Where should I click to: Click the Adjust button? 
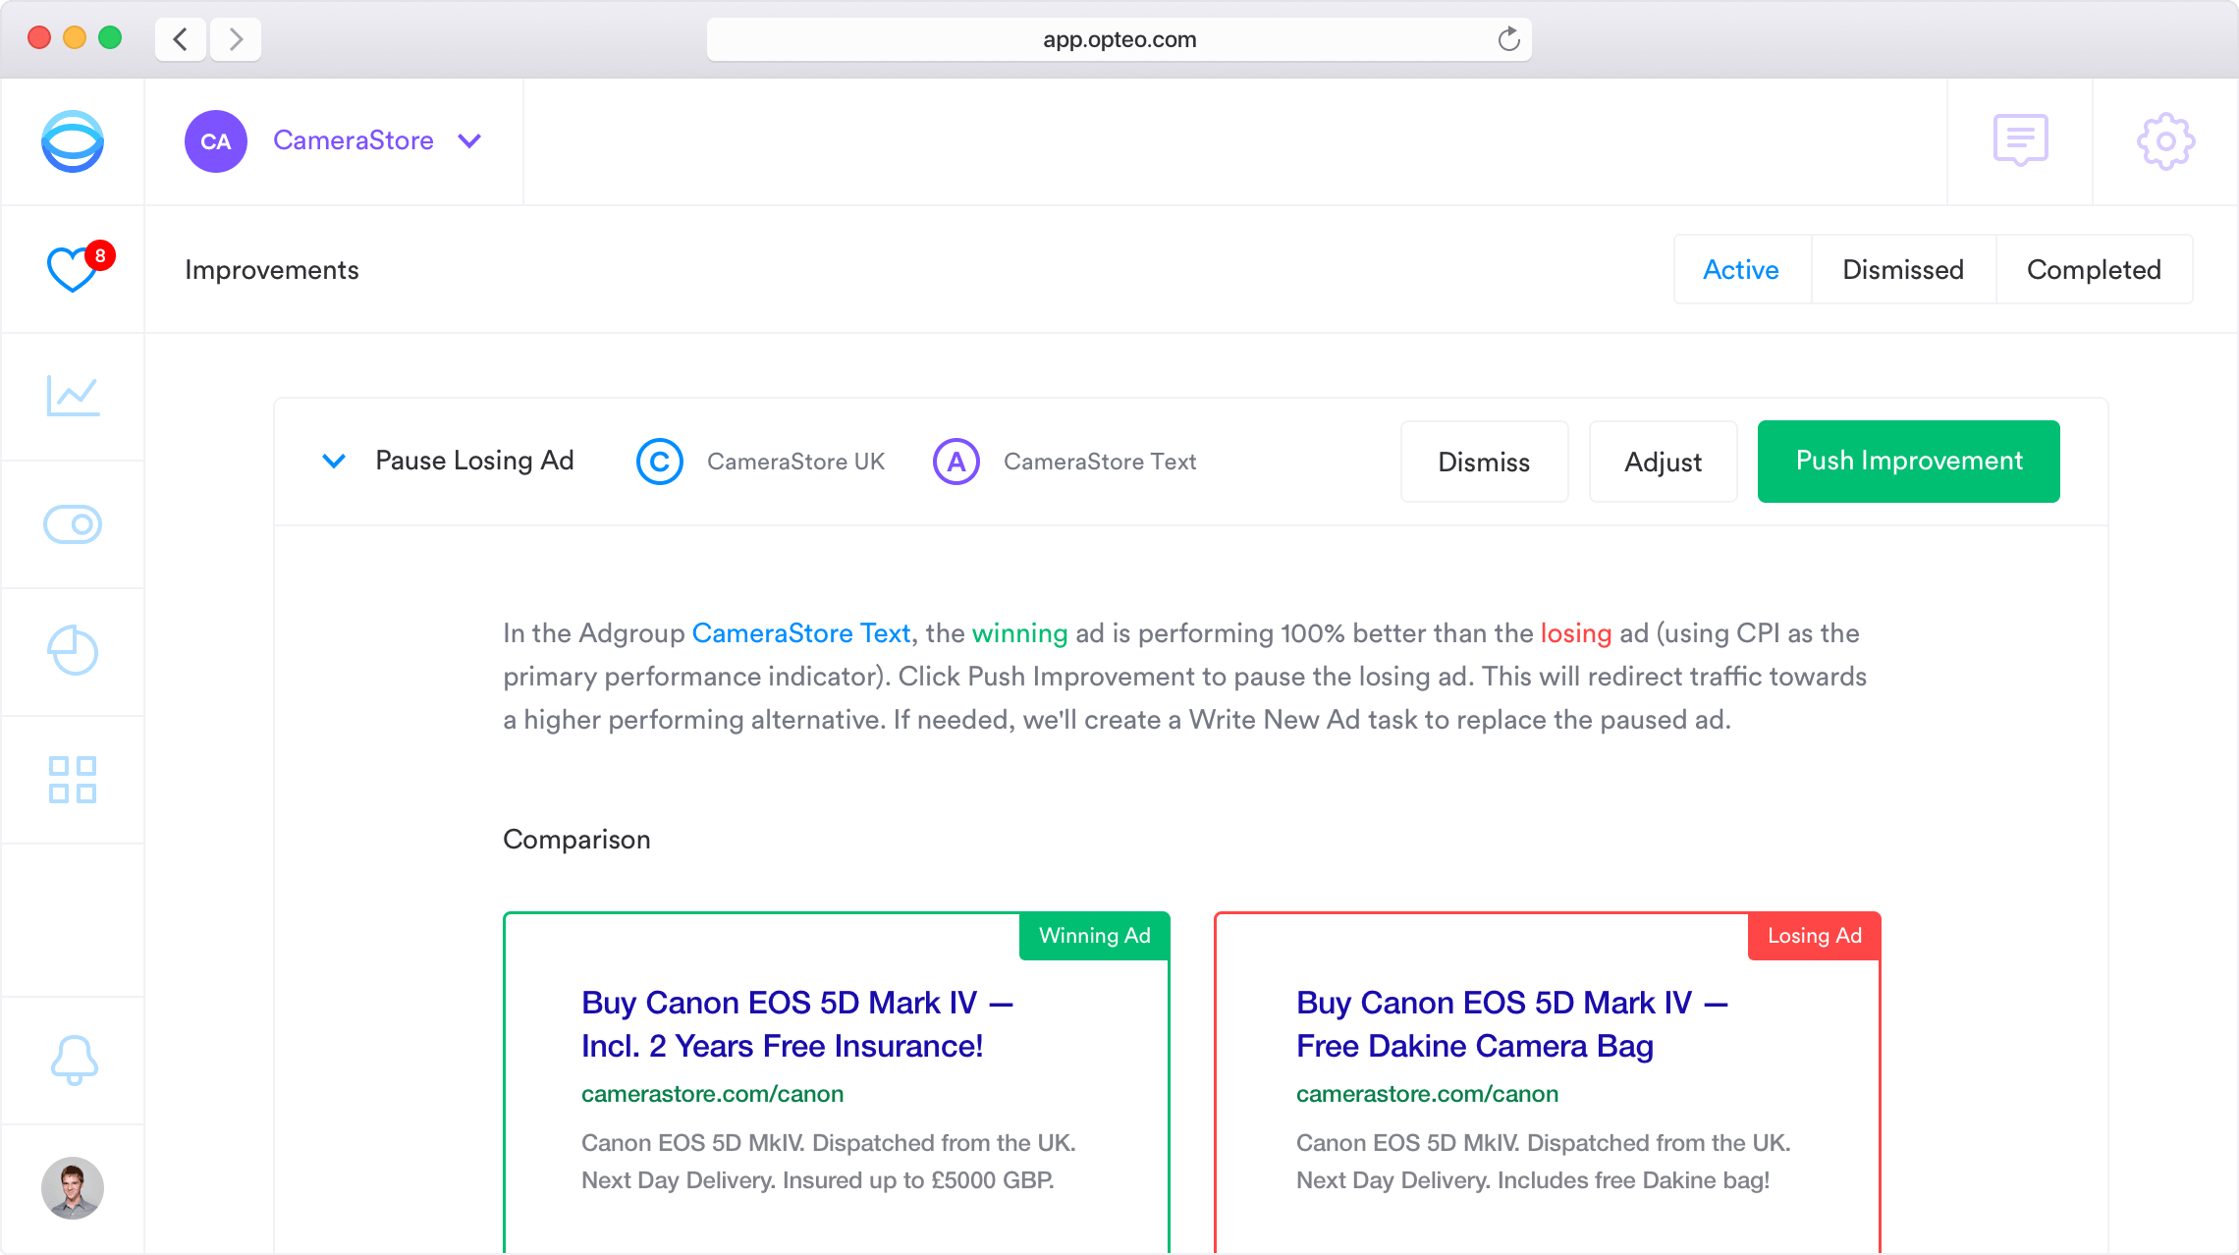coord(1662,462)
